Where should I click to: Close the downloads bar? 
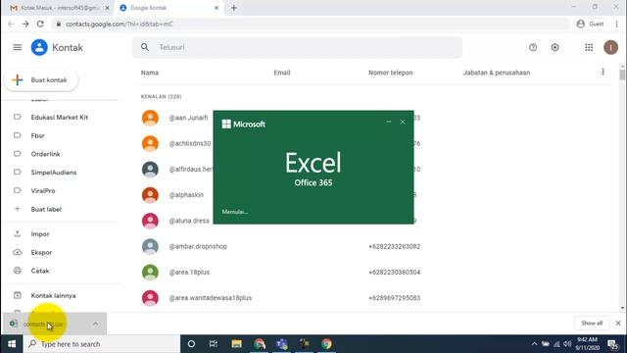pos(618,323)
